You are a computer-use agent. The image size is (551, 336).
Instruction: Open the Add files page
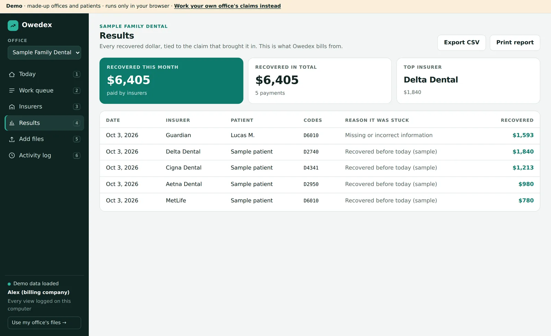click(44, 139)
